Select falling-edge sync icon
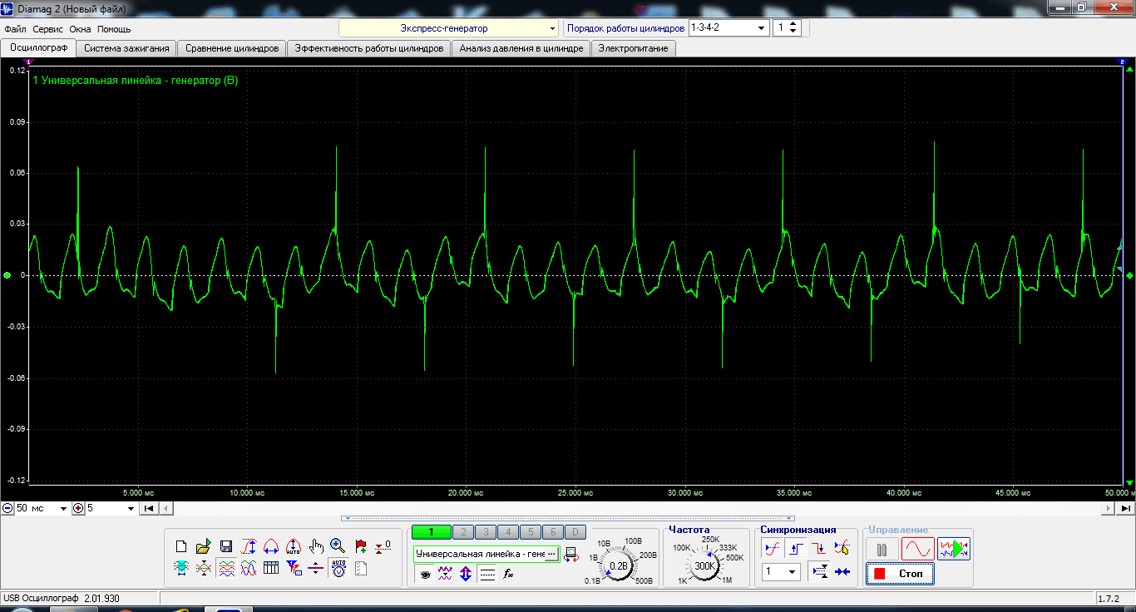Viewport: 1136px width, 612px height. coord(818,548)
